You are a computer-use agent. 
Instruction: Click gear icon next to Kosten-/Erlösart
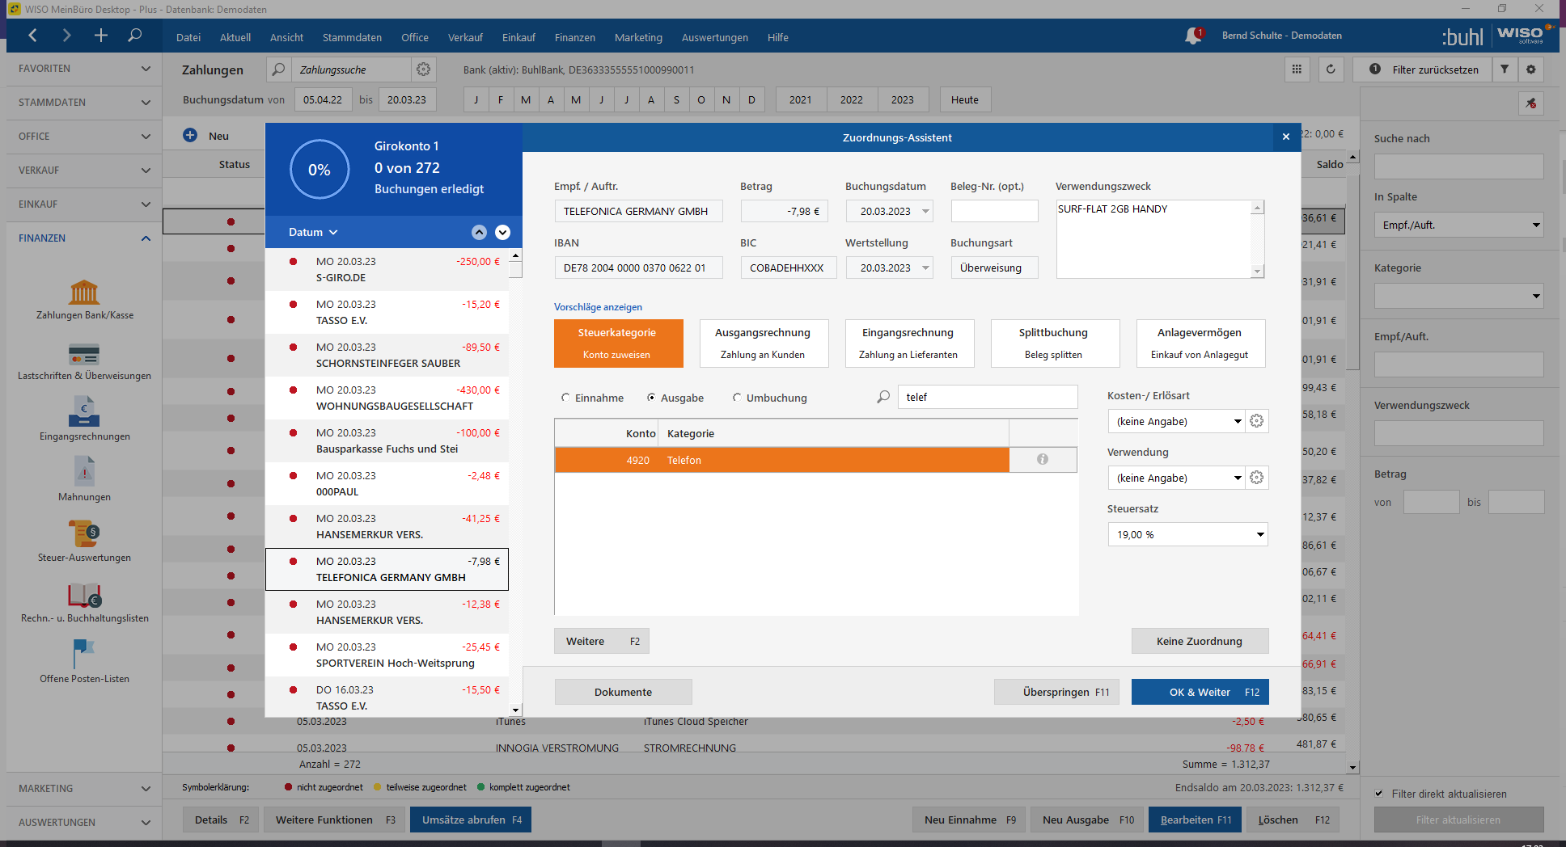[1256, 421]
